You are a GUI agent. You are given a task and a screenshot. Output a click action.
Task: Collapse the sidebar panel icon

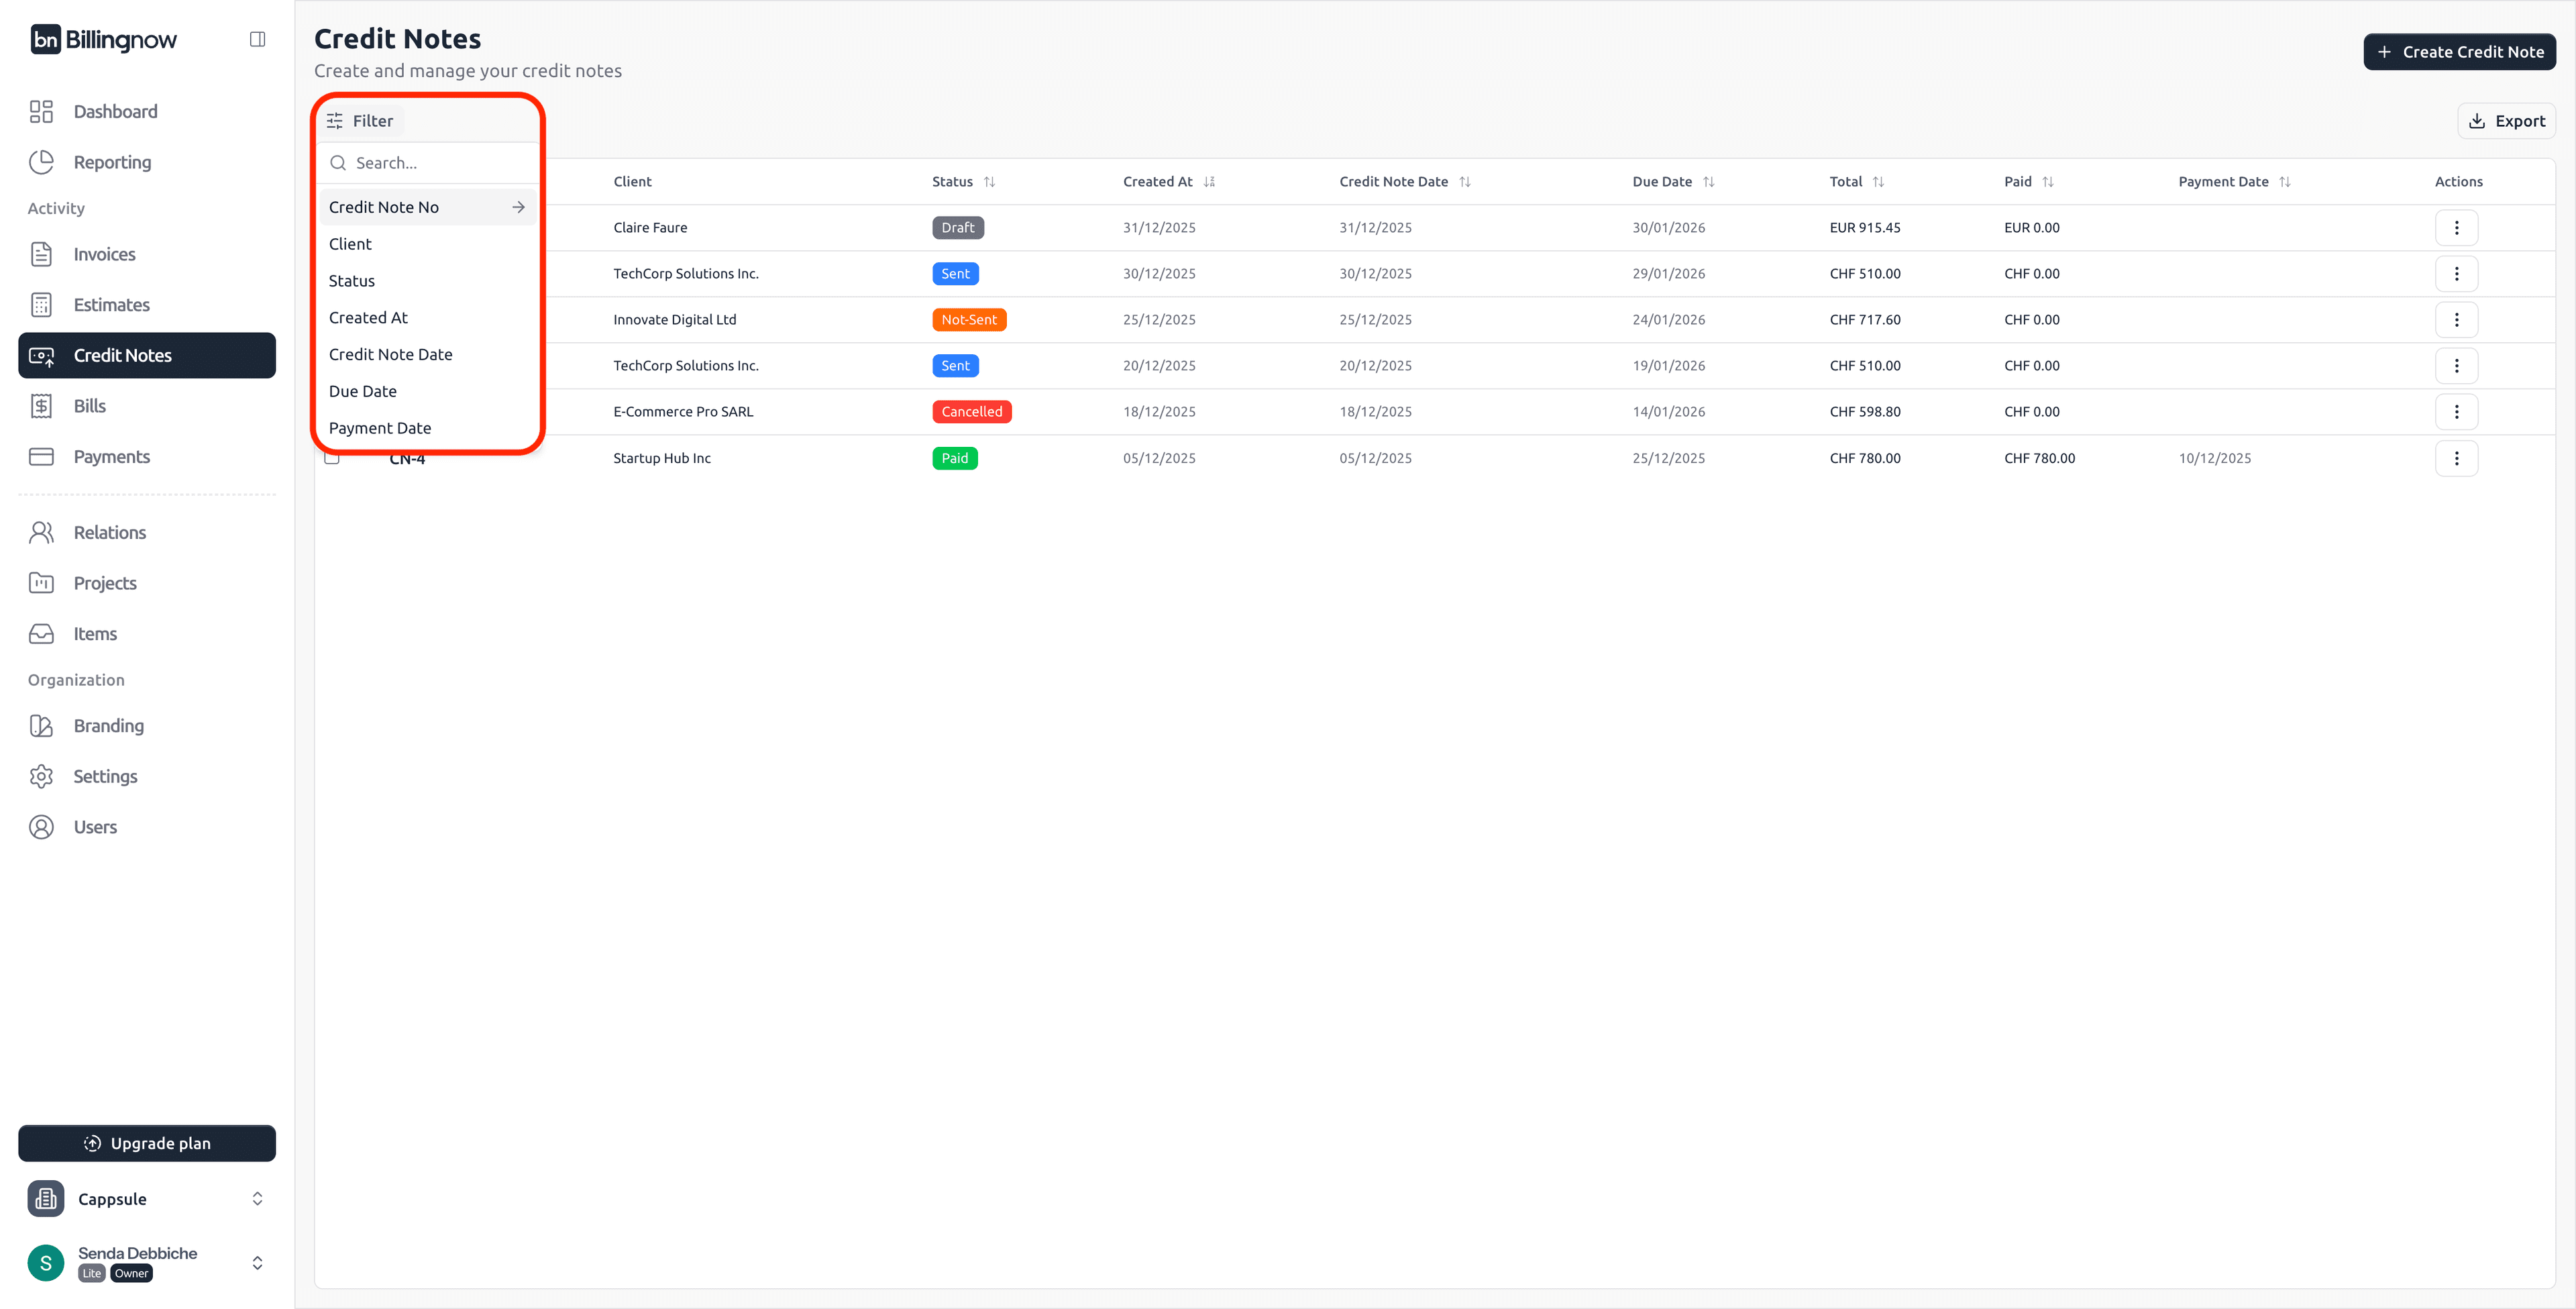coord(257,39)
